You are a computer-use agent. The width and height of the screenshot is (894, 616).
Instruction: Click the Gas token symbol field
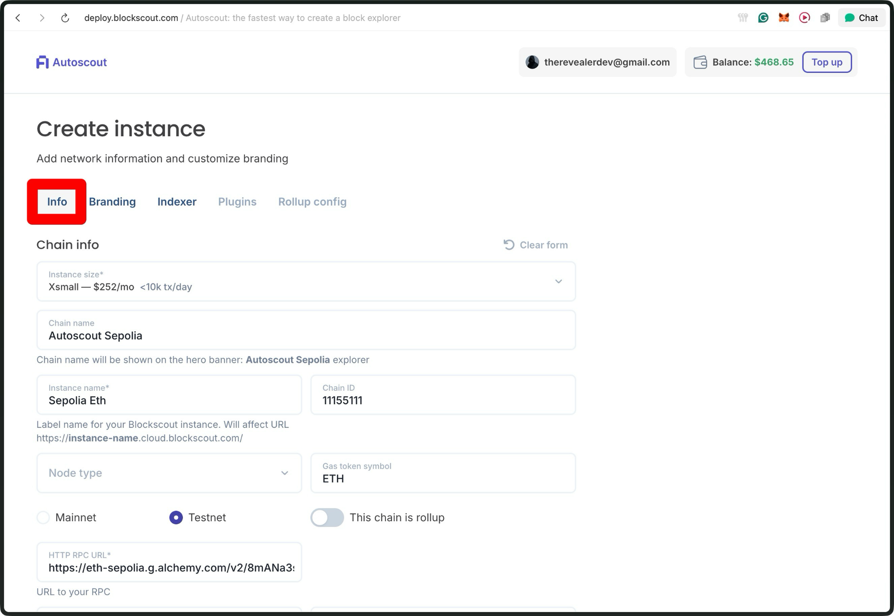[443, 473]
